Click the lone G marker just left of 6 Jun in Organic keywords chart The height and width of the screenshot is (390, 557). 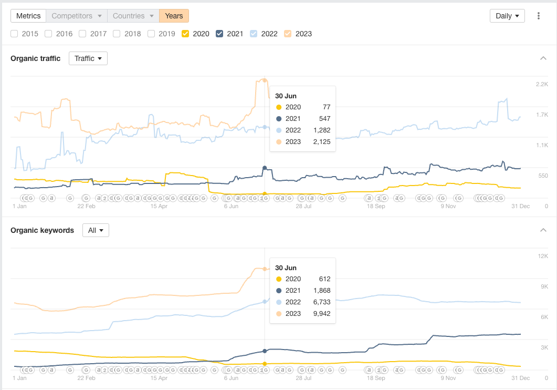click(215, 370)
